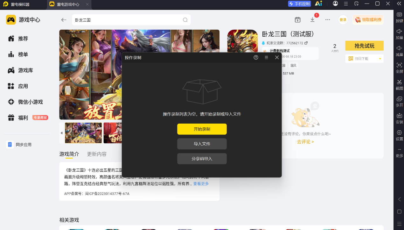Copy the player group number icon
404x230 pixels.
(306, 43)
